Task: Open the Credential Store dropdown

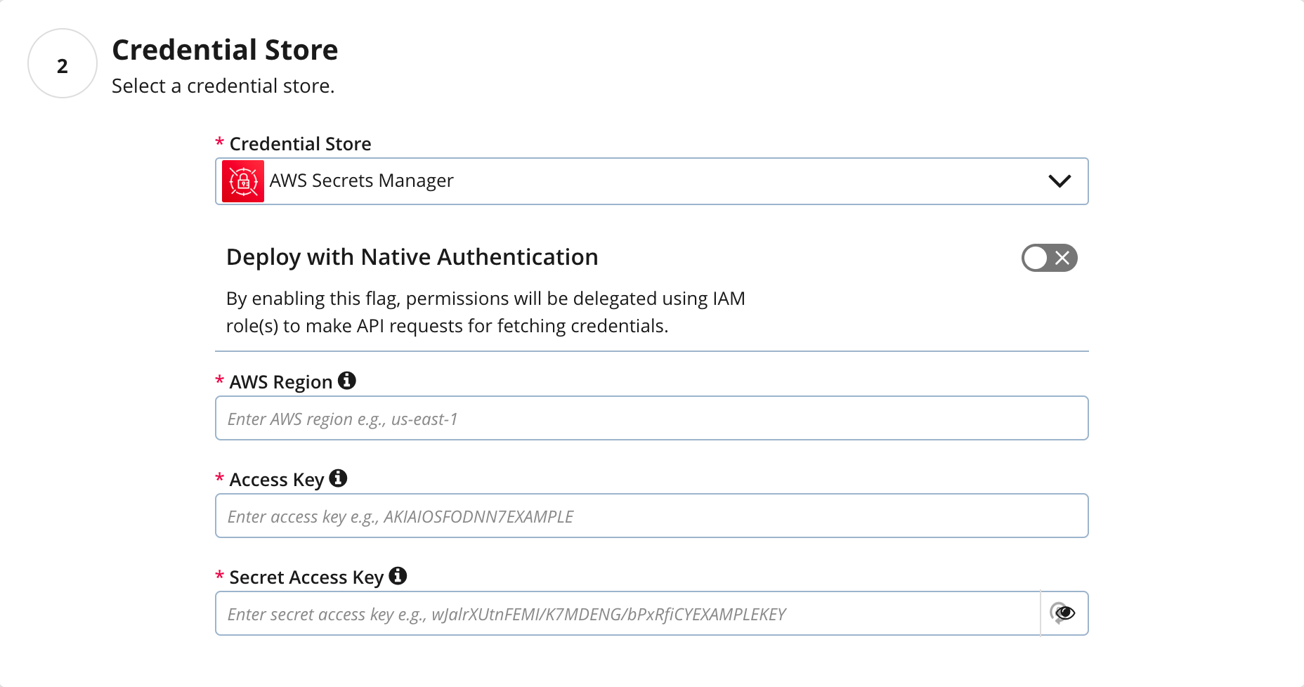Action: pos(651,181)
